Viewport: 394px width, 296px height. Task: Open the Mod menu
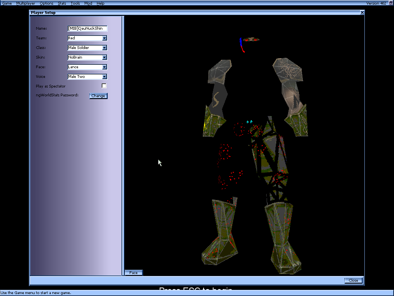click(x=88, y=3)
